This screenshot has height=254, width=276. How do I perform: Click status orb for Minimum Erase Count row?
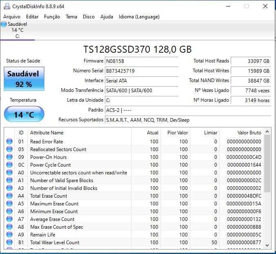pyautogui.click(x=9, y=211)
